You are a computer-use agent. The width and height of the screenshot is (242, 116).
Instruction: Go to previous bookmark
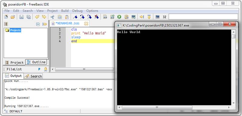pyautogui.click(x=82, y=17)
